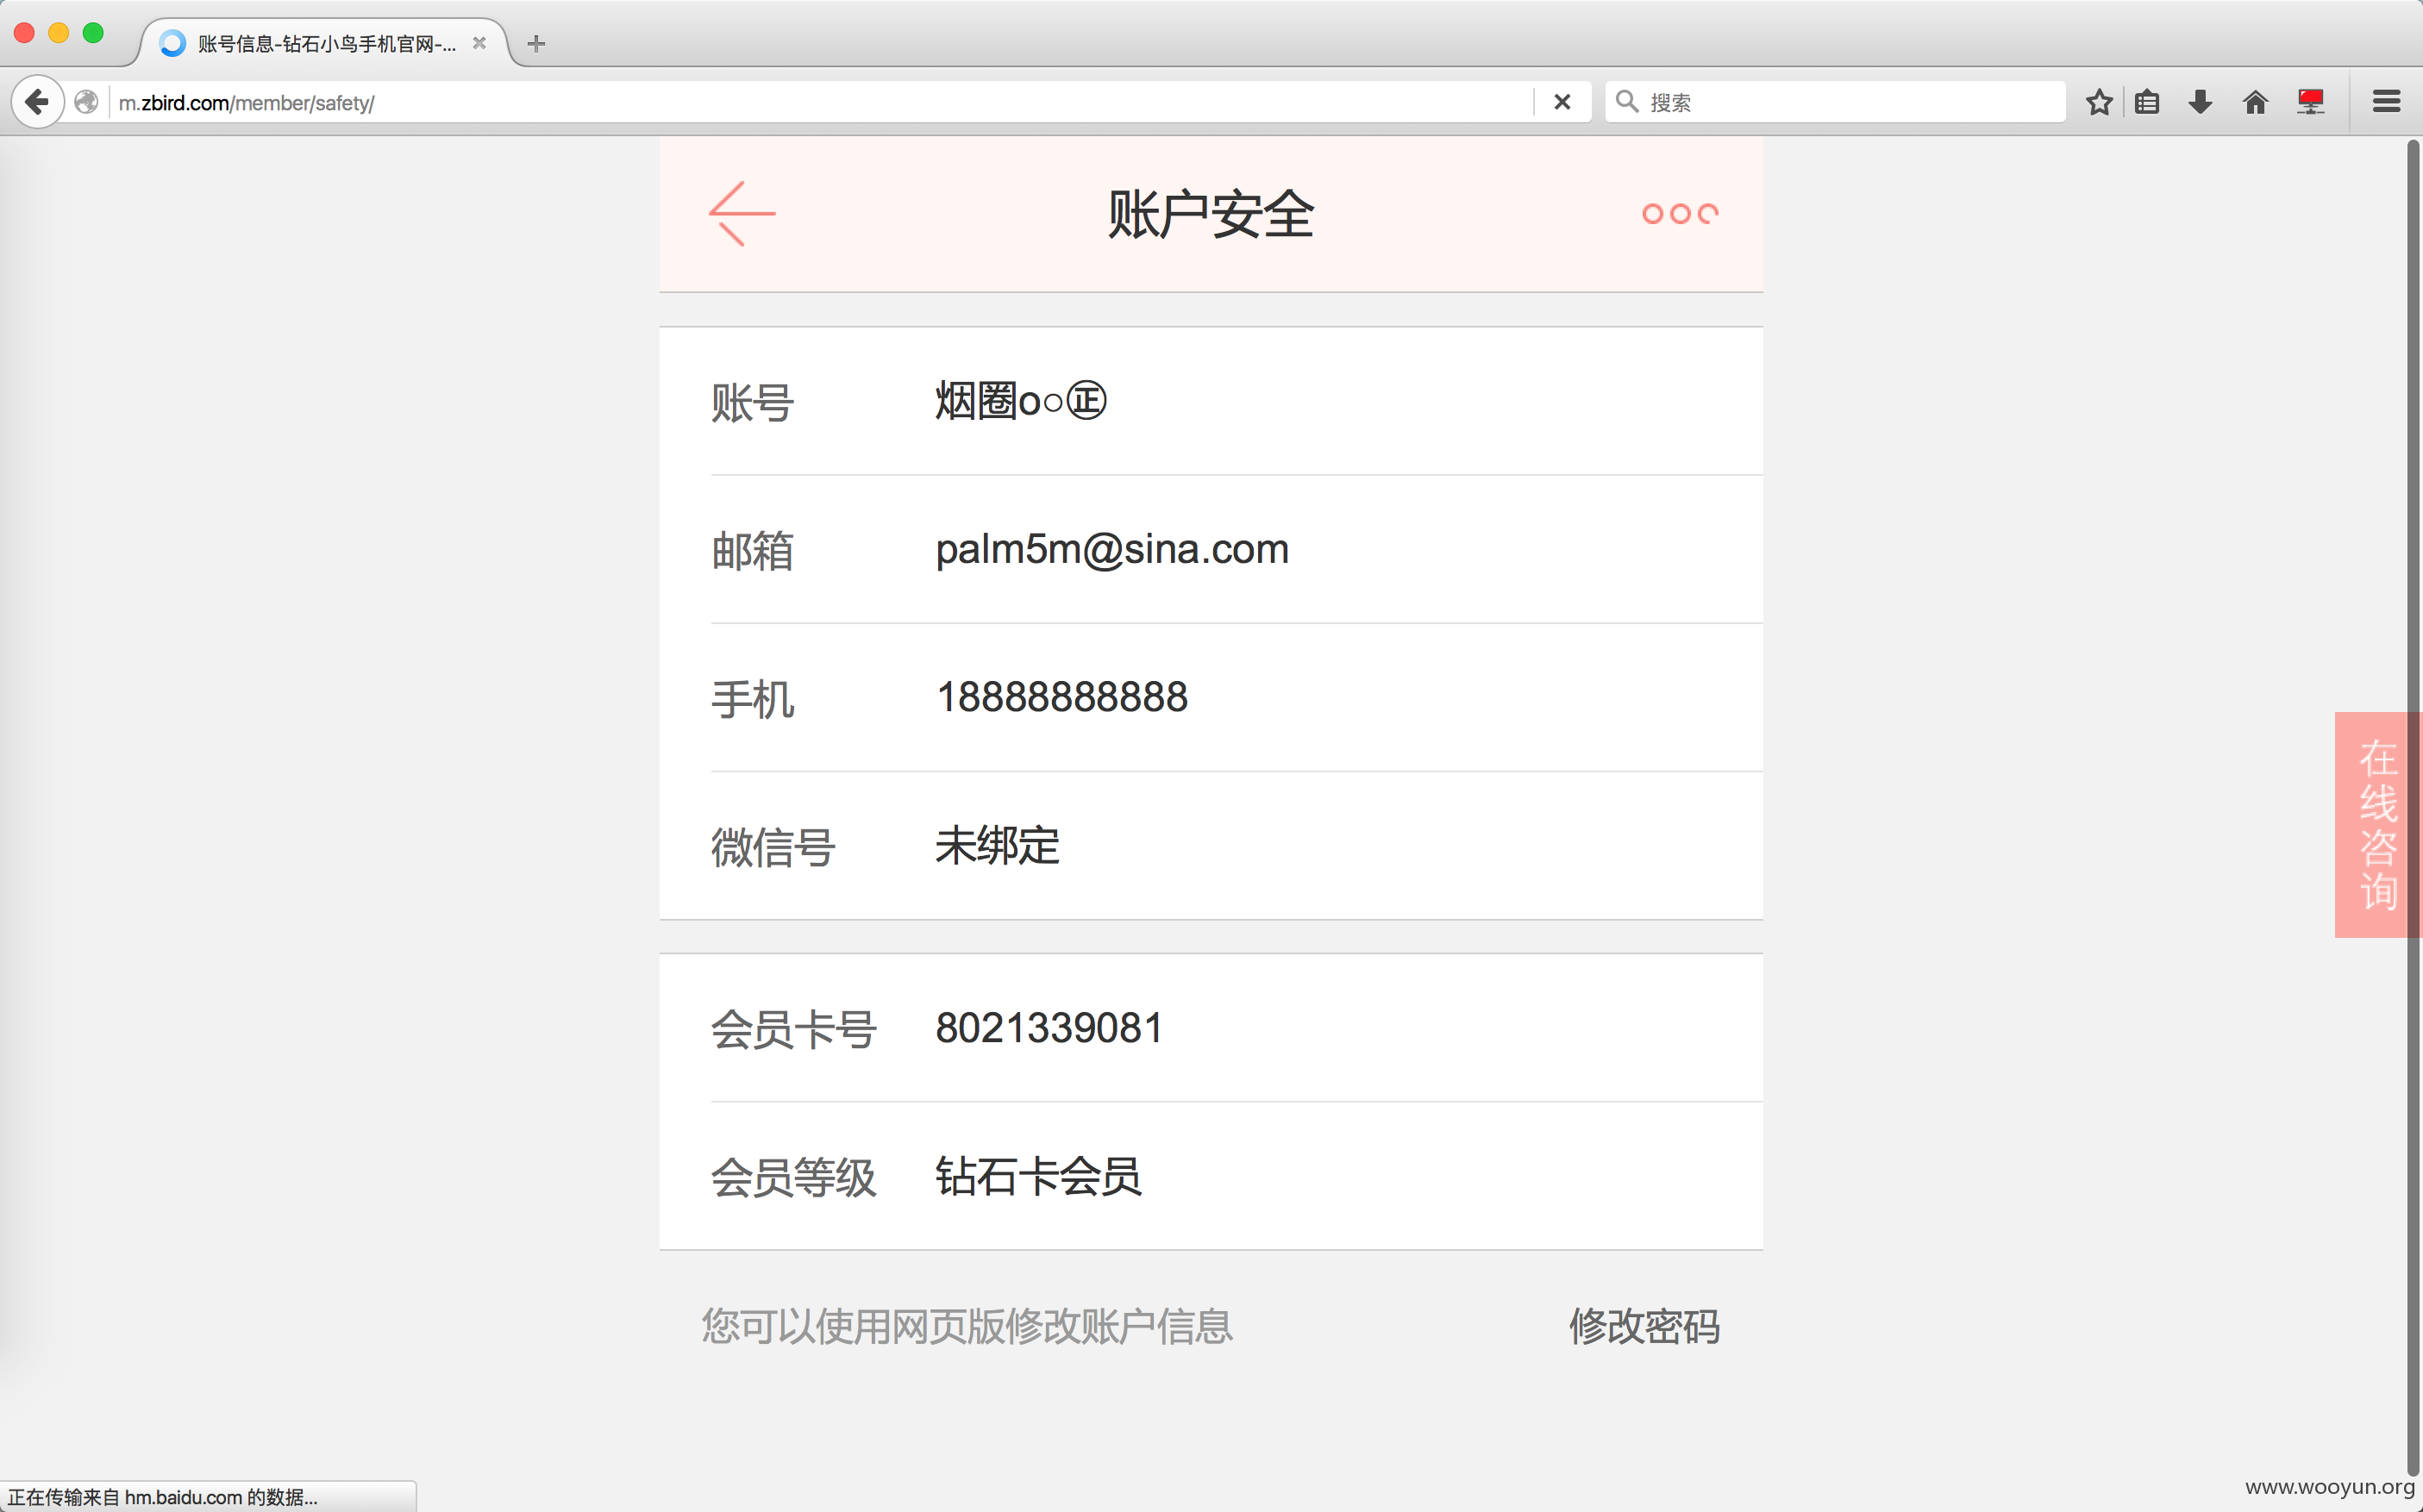This screenshot has height=1512, width=2423.
Task: Open the 在线咨询 side button
Action: pyautogui.click(x=2378, y=825)
